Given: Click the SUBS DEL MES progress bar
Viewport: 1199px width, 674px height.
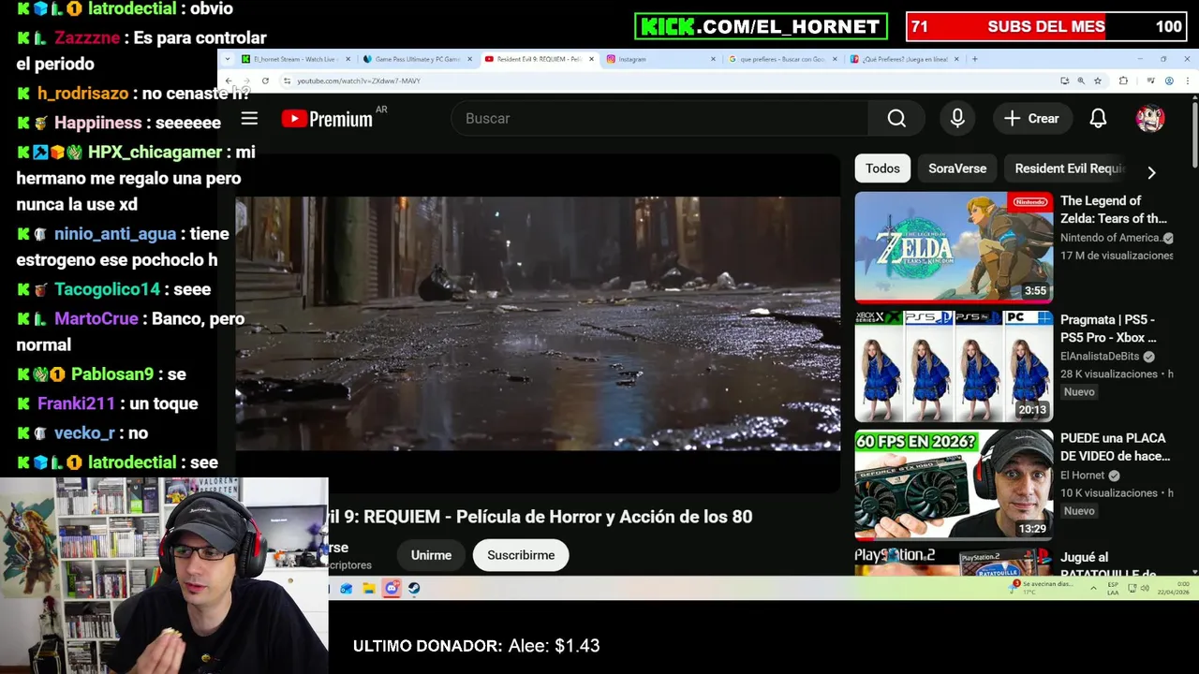Looking at the screenshot, I should 1046,26.
